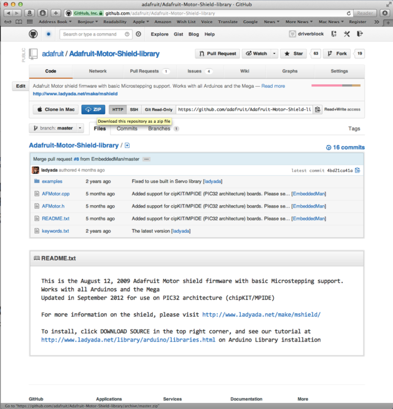Open the Safari Downloads button
Screen dimensions: 393x409
click(x=384, y=13)
